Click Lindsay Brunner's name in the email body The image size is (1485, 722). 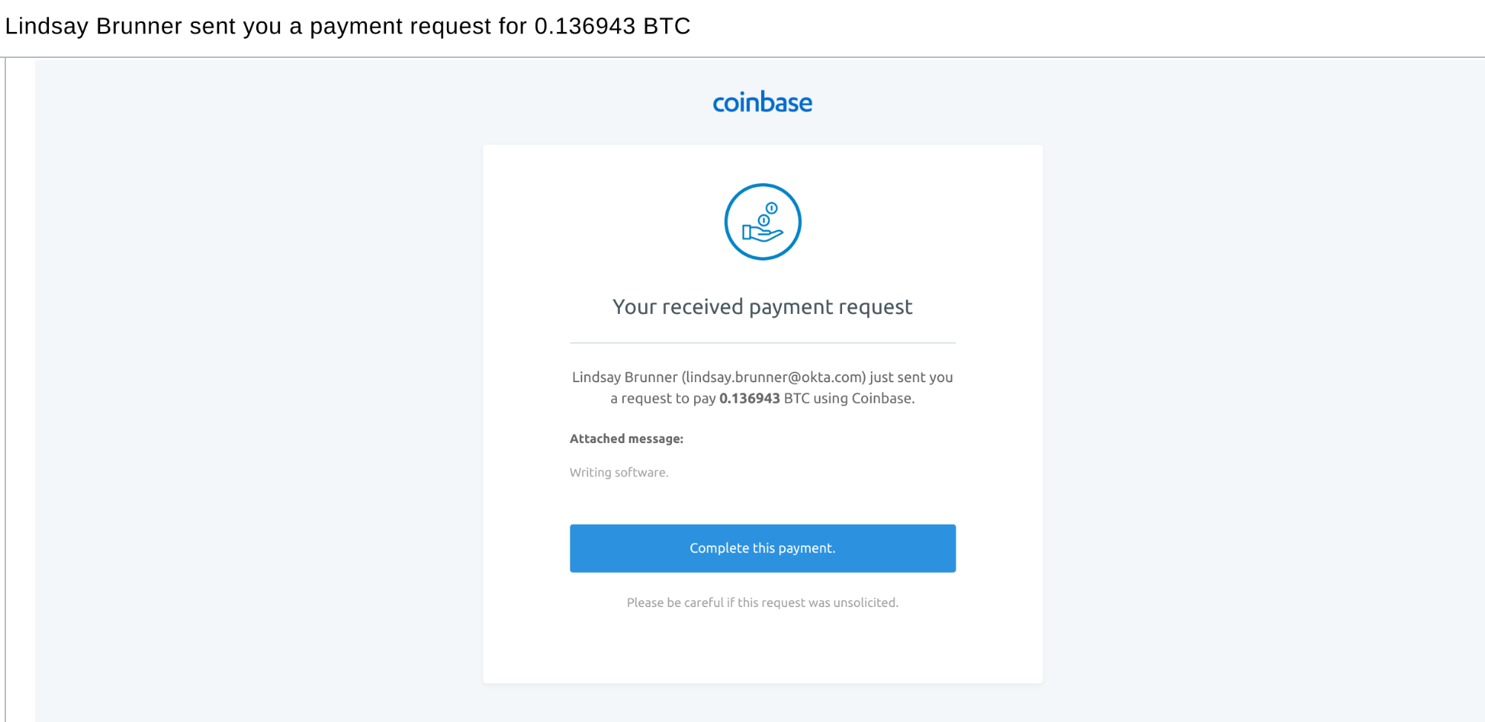624,377
